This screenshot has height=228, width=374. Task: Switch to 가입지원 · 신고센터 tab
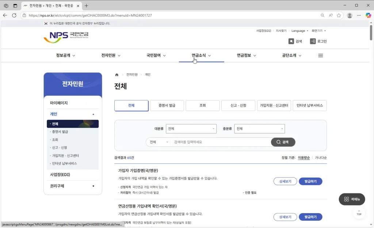tap(274, 106)
